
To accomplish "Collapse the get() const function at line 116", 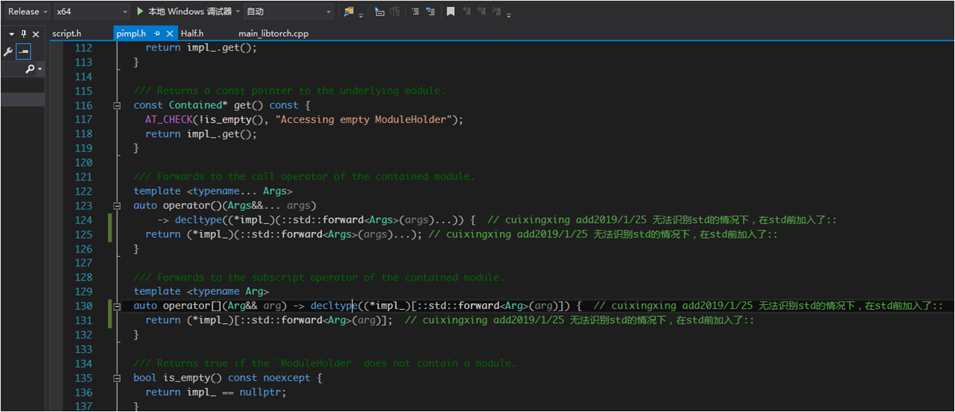I will click(x=117, y=105).
